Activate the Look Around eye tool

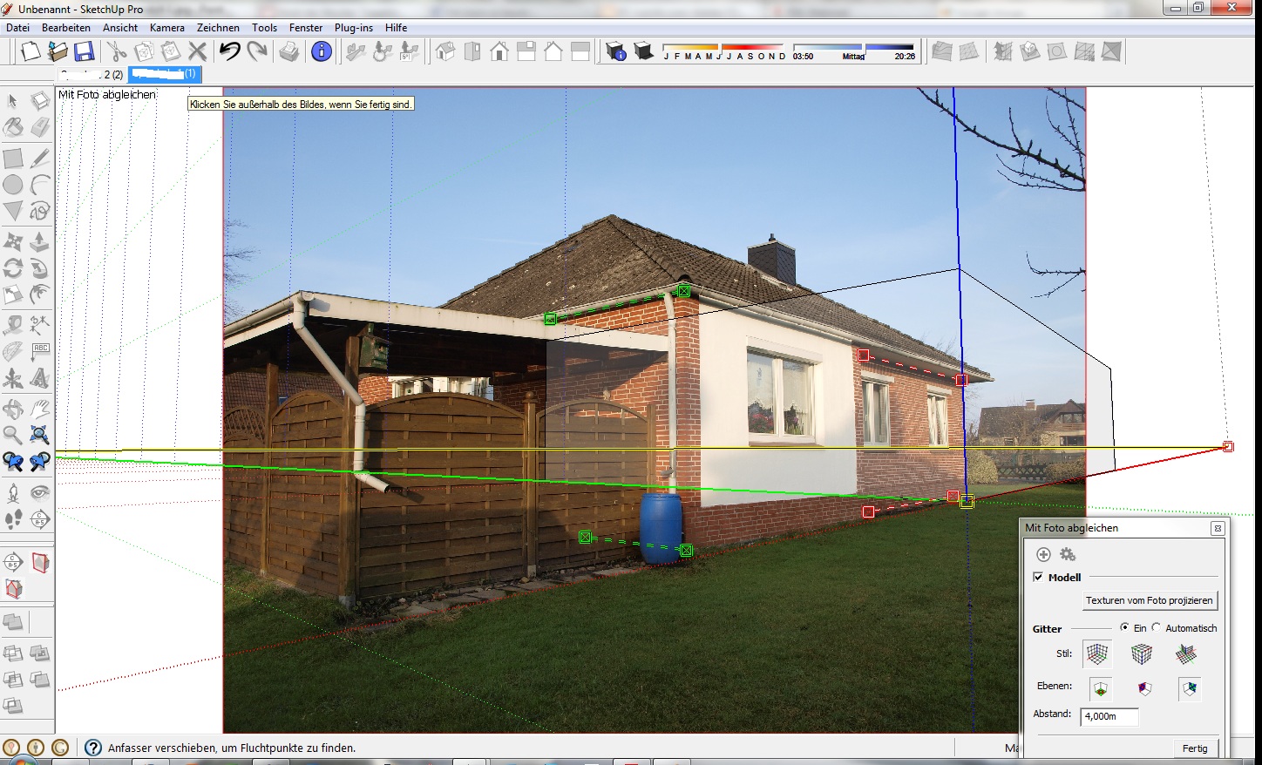point(39,492)
